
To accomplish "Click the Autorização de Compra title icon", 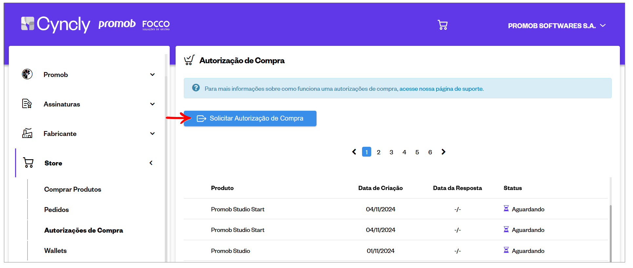I will click(189, 60).
